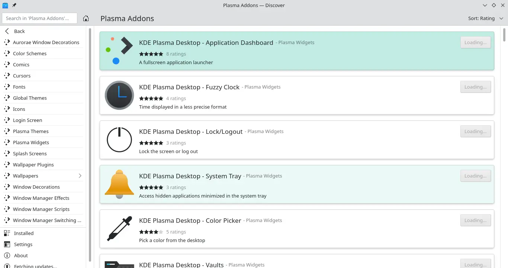Click the Settings icon in sidebar
Screen dimensions: 508x268
(7, 244)
